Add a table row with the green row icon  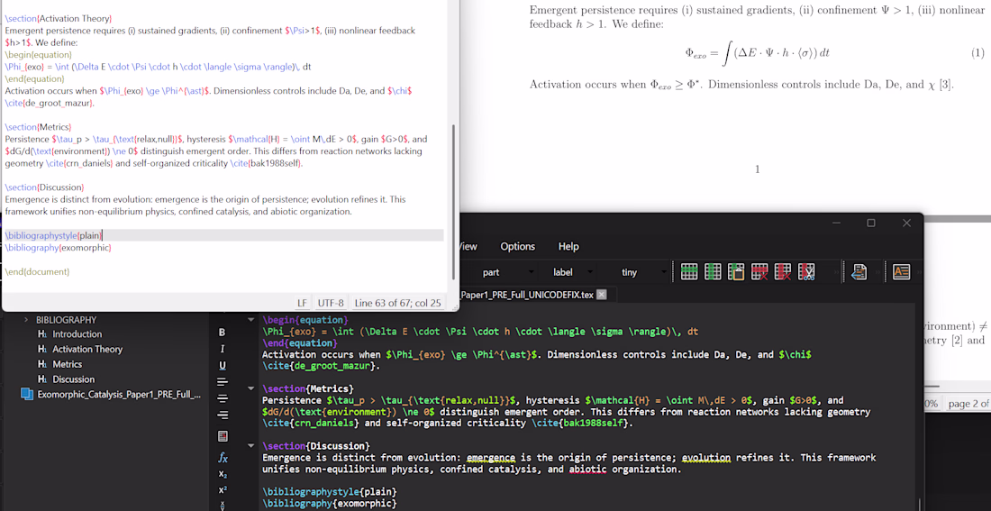689,272
